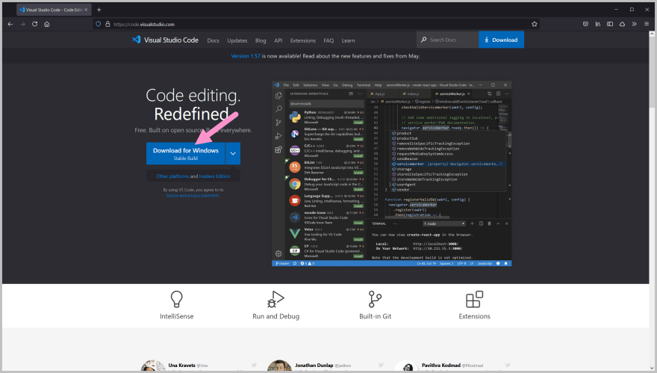Open the tracking protection shield icon
The height and width of the screenshot is (373, 657).
(99, 24)
